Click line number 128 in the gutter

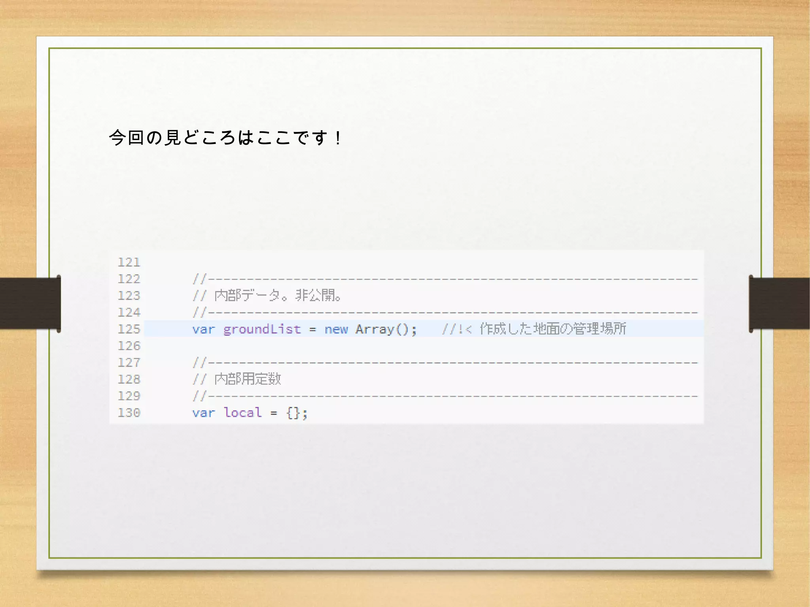129,379
